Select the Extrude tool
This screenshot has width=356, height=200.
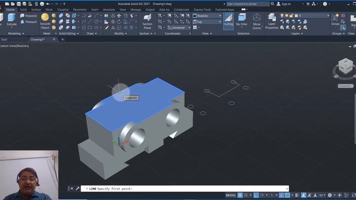click(x=11, y=20)
